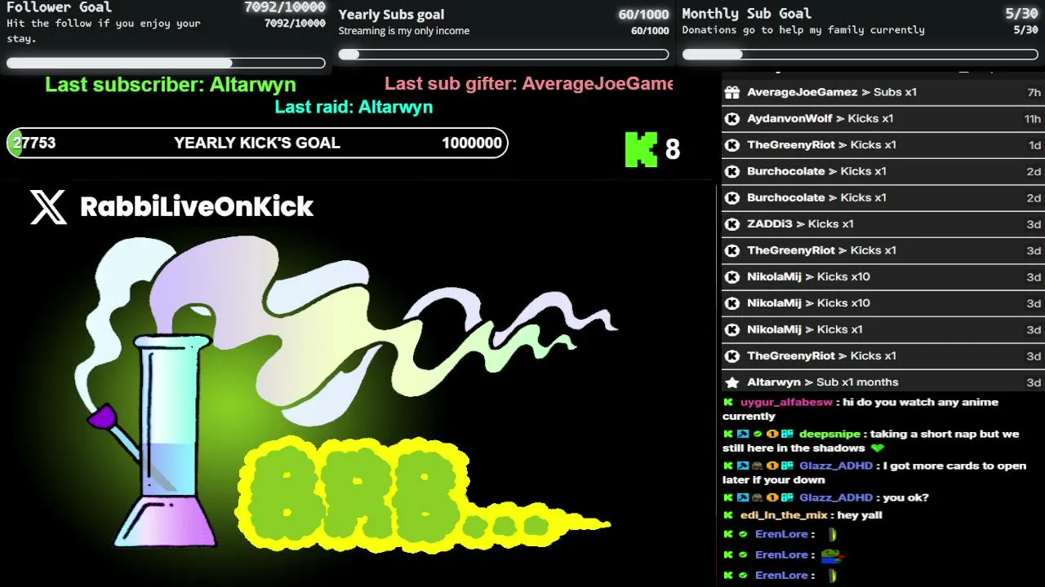
Task: Click the Yearly Kick's Goal progress bar
Action: (x=257, y=143)
